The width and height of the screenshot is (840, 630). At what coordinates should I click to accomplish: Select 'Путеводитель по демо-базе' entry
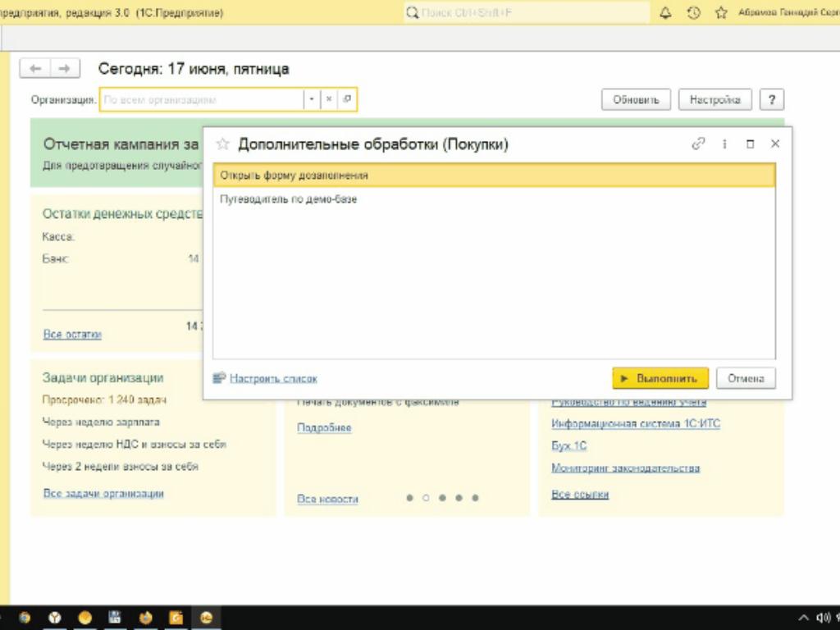pyautogui.click(x=289, y=199)
